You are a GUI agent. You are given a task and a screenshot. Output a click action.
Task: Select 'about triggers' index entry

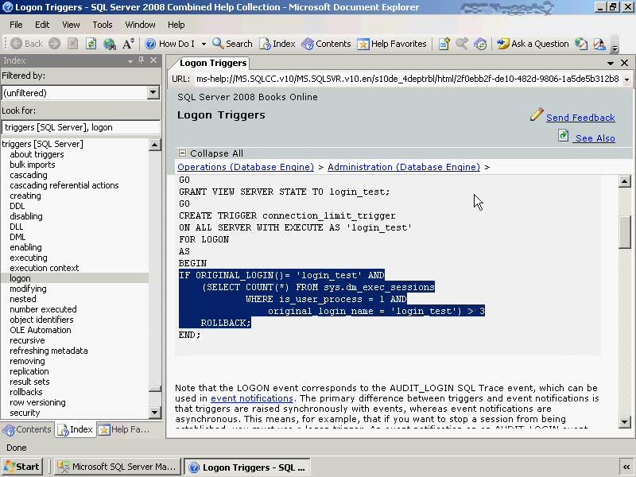(x=37, y=154)
